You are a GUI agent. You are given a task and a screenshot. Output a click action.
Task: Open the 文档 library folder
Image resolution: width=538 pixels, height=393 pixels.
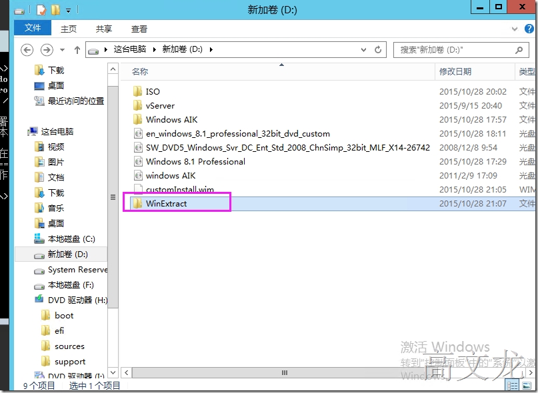(56, 178)
